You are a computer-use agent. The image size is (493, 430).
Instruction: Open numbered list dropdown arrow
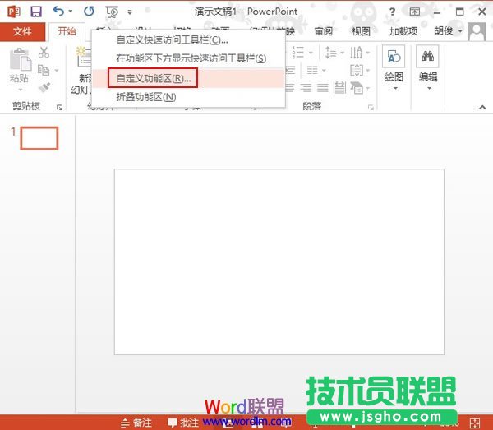pyautogui.click(x=311, y=53)
